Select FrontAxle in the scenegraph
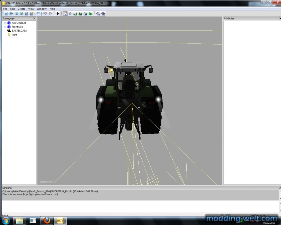The height and width of the screenshot is (225, 281). pyautogui.click(x=17, y=27)
